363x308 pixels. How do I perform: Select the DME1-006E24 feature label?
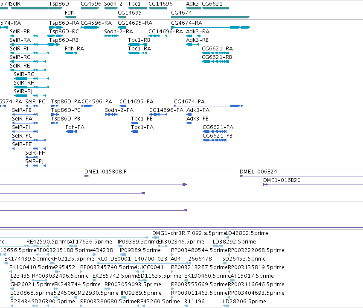[258, 171]
